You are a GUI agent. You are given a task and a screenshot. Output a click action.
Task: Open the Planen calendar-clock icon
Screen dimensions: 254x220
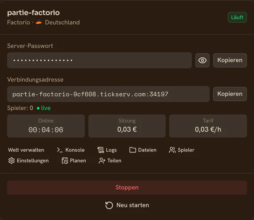coord(65,160)
